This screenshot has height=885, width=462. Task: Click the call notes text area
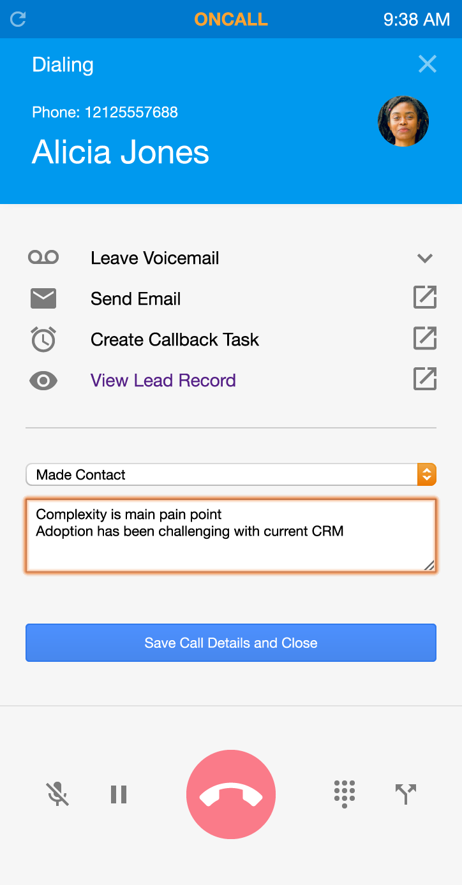coord(231,536)
